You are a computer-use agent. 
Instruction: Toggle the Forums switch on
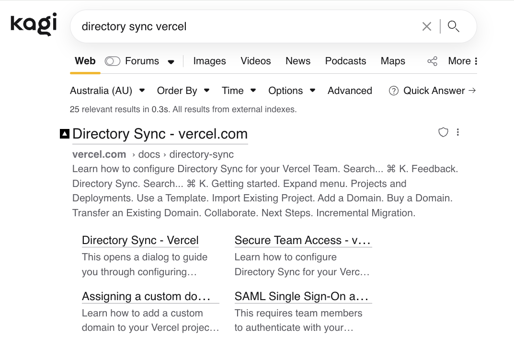click(113, 61)
